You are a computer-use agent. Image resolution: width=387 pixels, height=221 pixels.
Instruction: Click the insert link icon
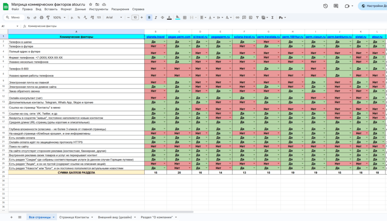[x=237, y=18]
